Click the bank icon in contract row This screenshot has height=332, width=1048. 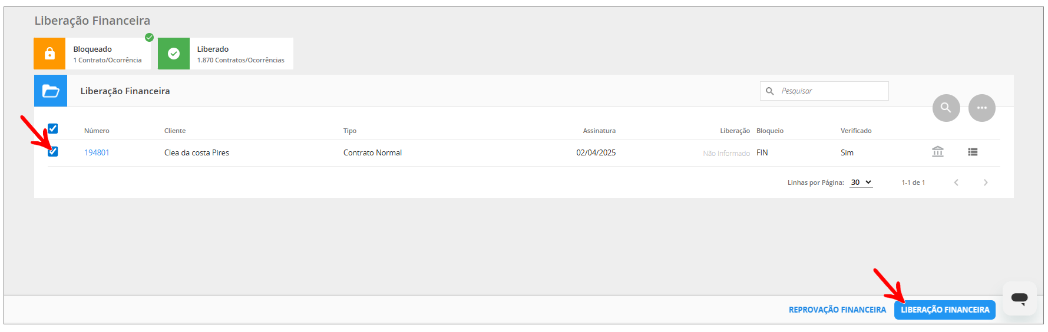pyautogui.click(x=937, y=152)
